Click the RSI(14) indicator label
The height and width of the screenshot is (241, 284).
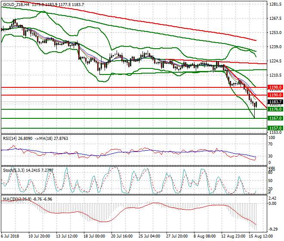pos(11,138)
